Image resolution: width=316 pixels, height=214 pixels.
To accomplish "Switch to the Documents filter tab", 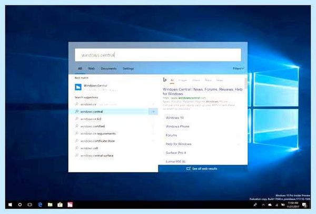I will (x=108, y=69).
